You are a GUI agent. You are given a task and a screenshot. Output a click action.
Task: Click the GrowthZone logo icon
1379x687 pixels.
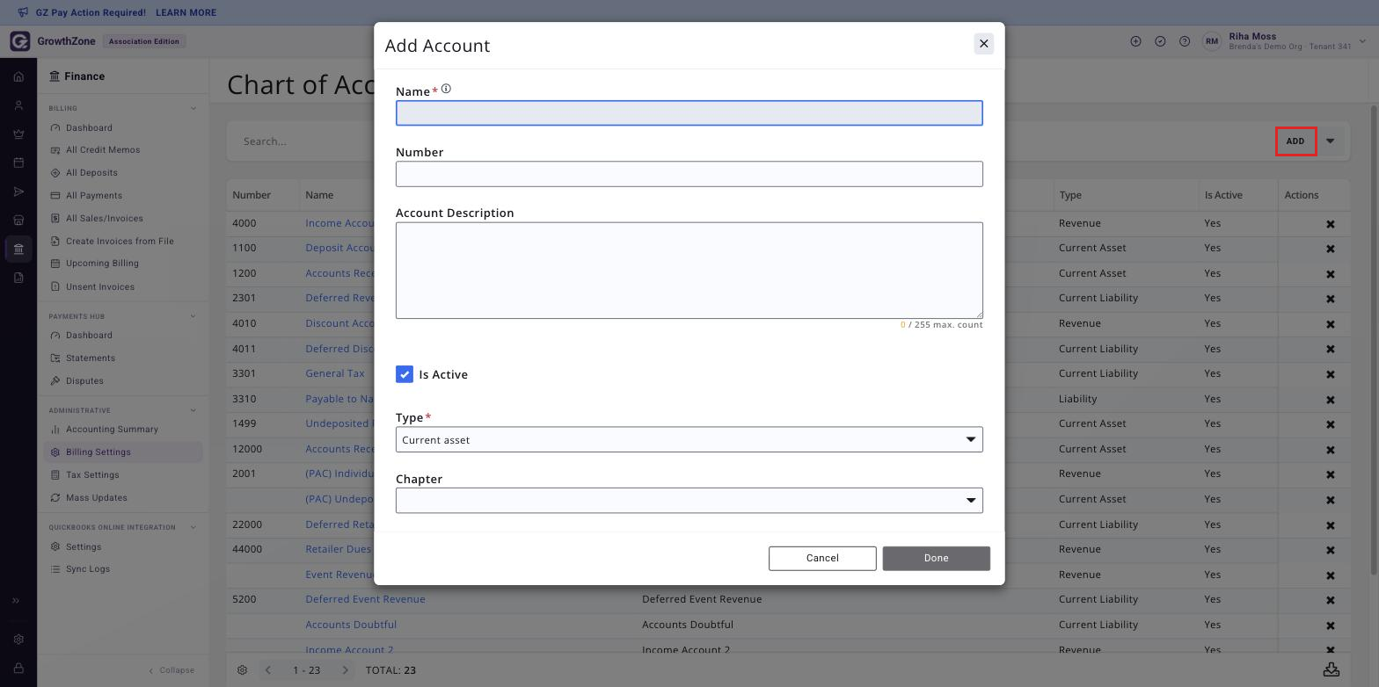(x=19, y=41)
